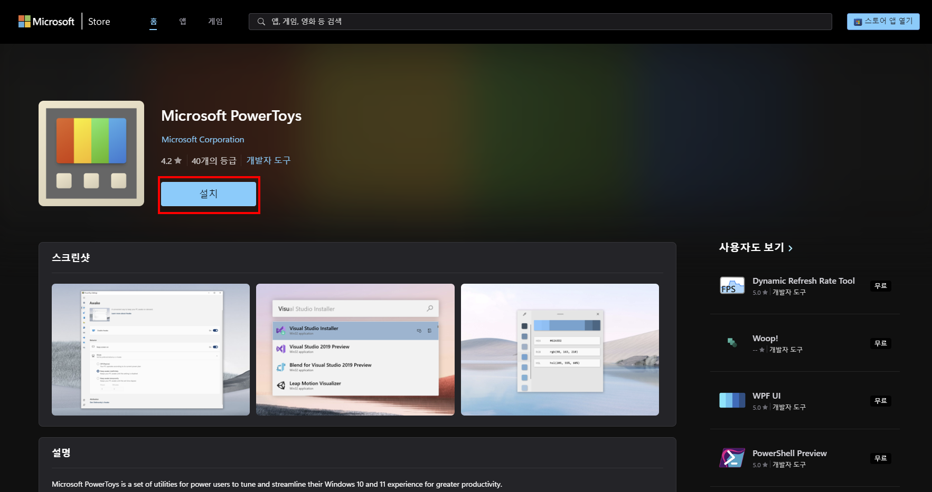The height and width of the screenshot is (492, 932).
Task: Click the WPF UI app icon
Action: pos(732,401)
